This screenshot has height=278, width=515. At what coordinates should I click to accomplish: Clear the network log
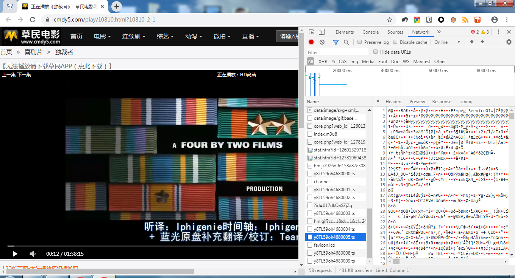[322, 42]
